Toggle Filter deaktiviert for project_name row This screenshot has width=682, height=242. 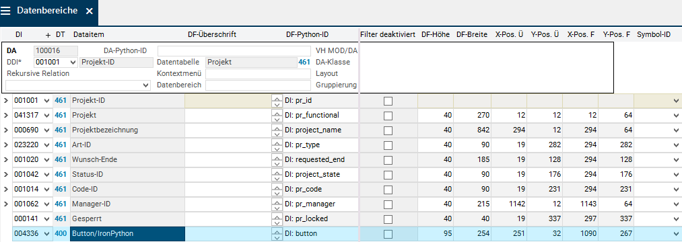pos(388,131)
